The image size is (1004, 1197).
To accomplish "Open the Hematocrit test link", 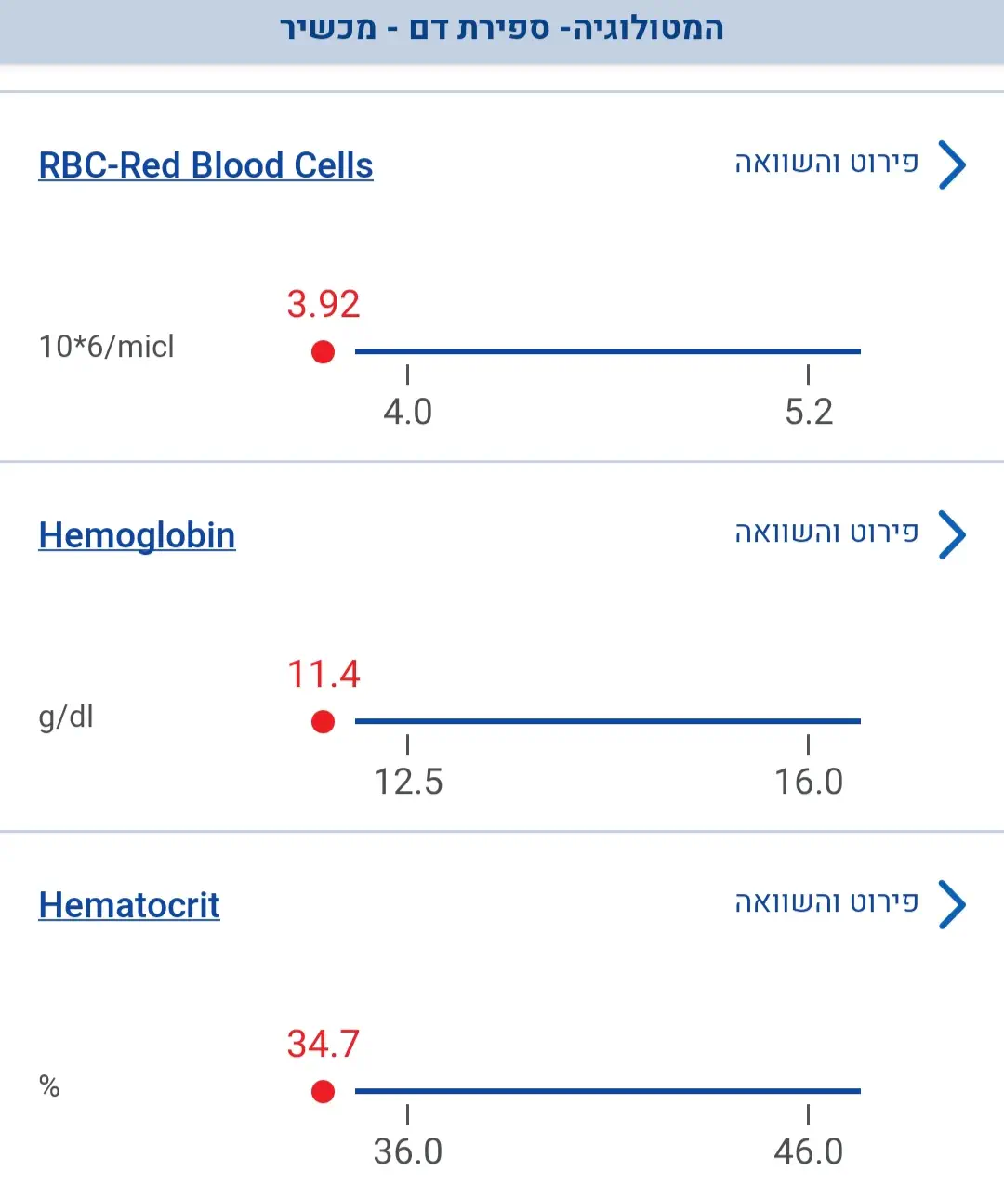I will point(129,905).
